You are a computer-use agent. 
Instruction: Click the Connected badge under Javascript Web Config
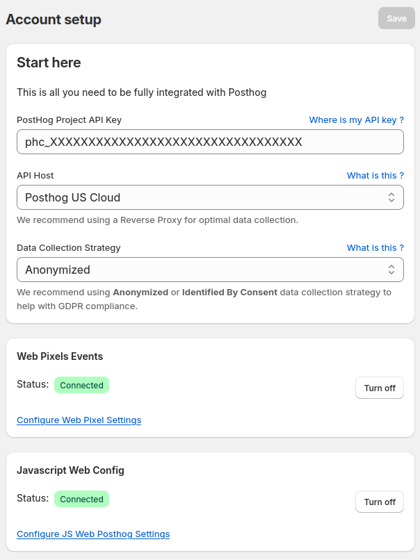81,499
